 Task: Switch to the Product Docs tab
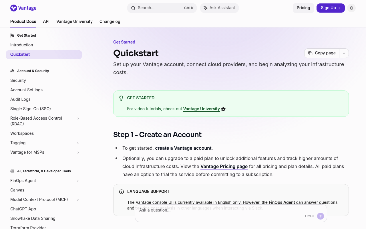pyautogui.click(x=23, y=21)
